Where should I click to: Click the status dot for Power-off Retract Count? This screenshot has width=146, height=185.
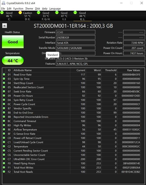4,138
